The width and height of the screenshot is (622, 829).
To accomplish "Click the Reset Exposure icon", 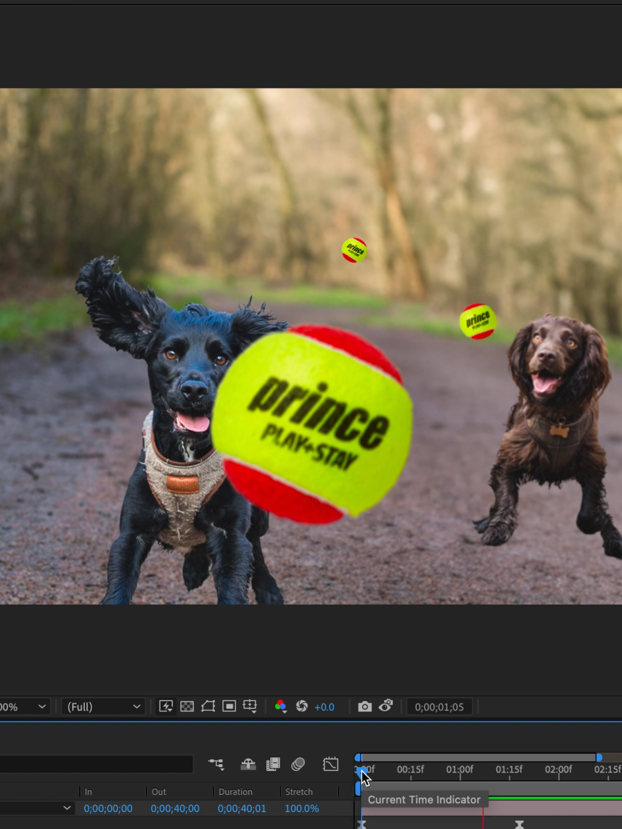I will click(302, 706).
